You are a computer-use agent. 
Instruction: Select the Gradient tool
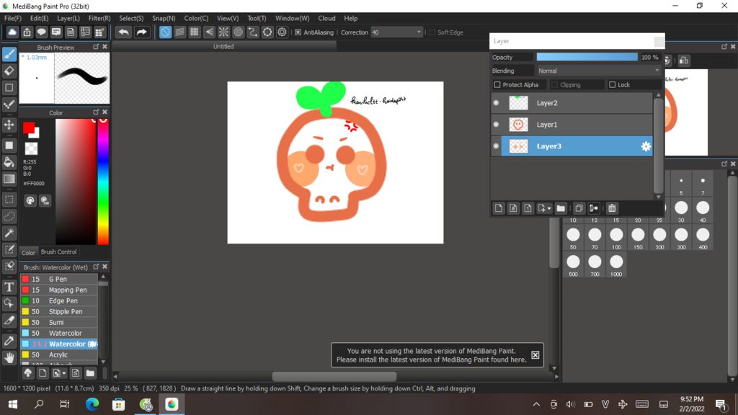(9, 179)
